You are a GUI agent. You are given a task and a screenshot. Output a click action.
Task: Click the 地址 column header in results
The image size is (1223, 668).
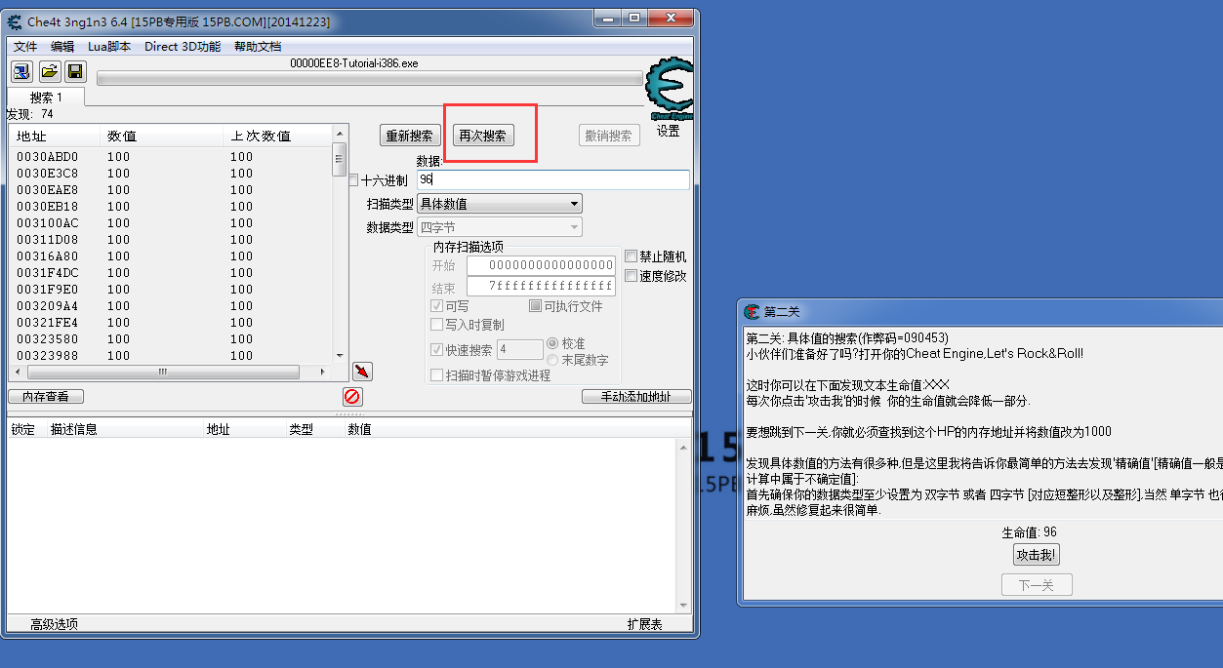coord(55,136)
